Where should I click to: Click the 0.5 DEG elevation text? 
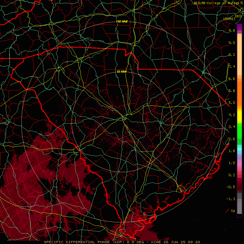coord(135,242)
